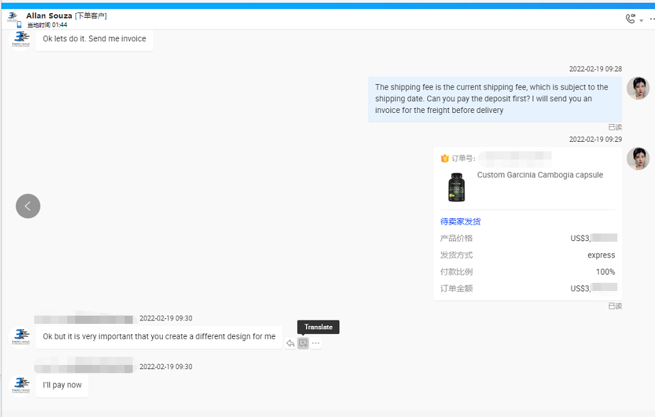Click the orange badge icon on the order card
The width and height of the screenshot is (655, 417).
444,157
